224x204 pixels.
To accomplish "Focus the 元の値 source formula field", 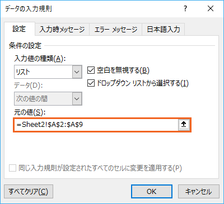I will (96, 125).
